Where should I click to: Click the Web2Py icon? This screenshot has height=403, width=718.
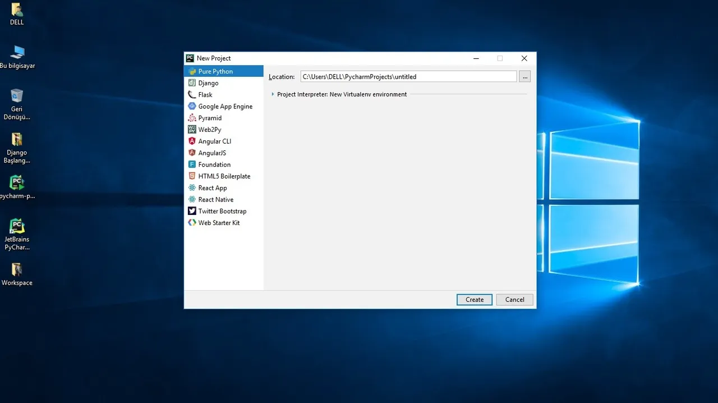(x=192, y=130)
